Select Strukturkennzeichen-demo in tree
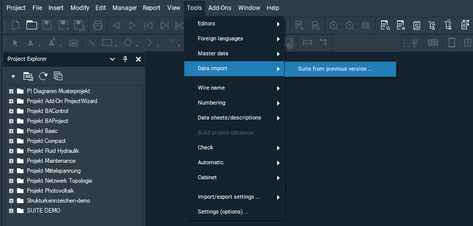Viewport: 473px width, 226px height. point(58,201)
